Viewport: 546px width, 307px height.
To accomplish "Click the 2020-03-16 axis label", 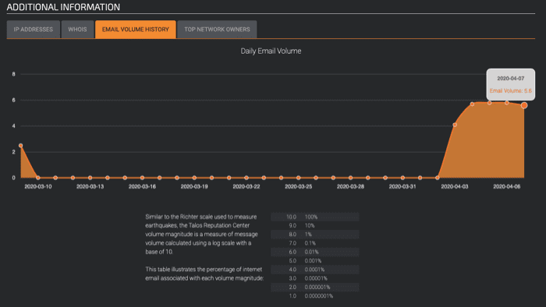I will pyautogui.click(x=142, y=187).
